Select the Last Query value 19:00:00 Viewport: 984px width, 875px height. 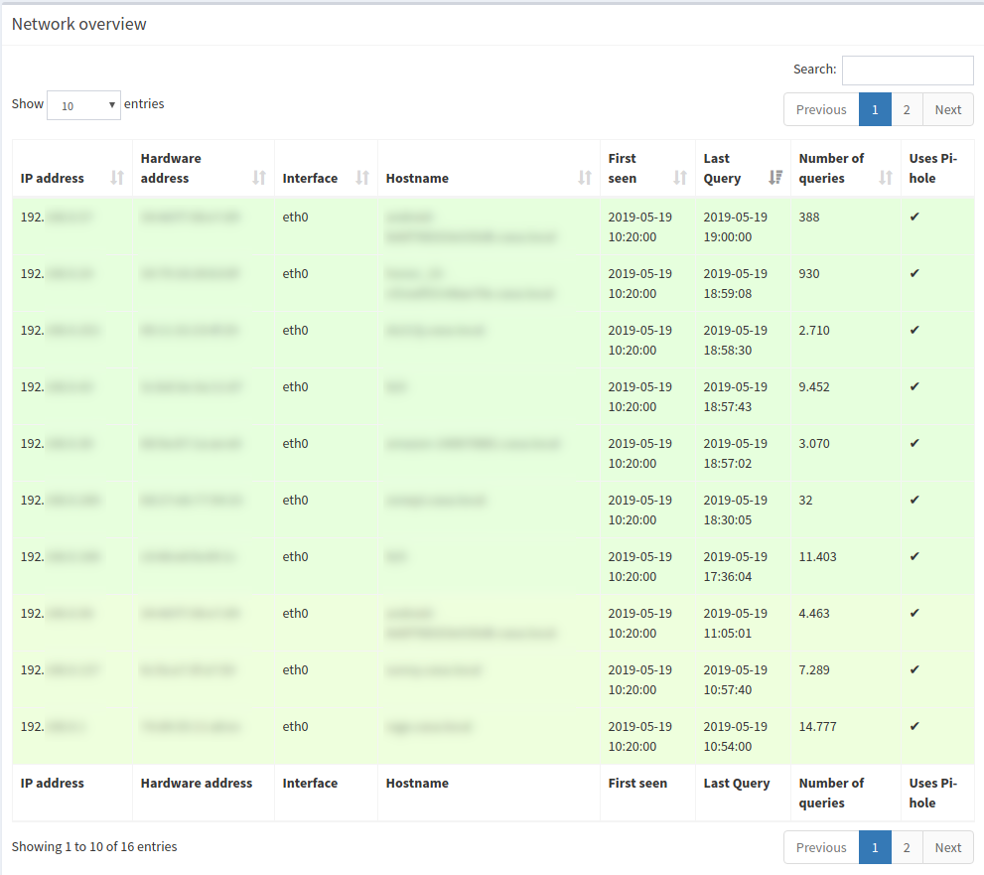[728, 236]
